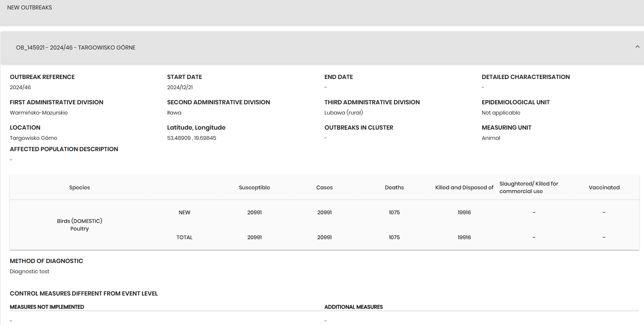Click the Vaccinated column header
This screenshot has height=325, width=644.
(x=604, y=187)
